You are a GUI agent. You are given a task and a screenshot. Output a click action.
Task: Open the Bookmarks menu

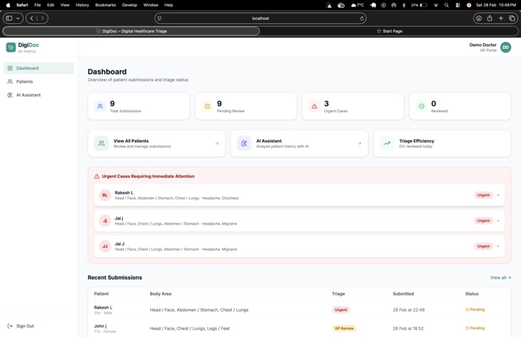point(105,5)
